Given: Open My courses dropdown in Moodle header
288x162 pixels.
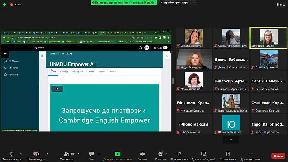Looking at the screenshot, I should pyautogui.click(x=40, y=48).
